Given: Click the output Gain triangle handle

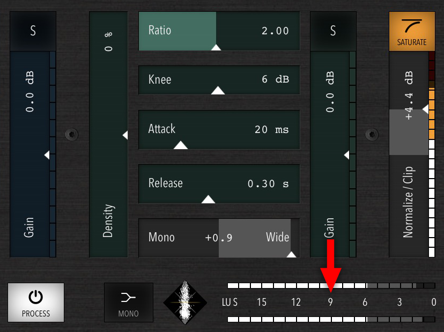Looking at the screenshot, I should (x=346, y=155).
